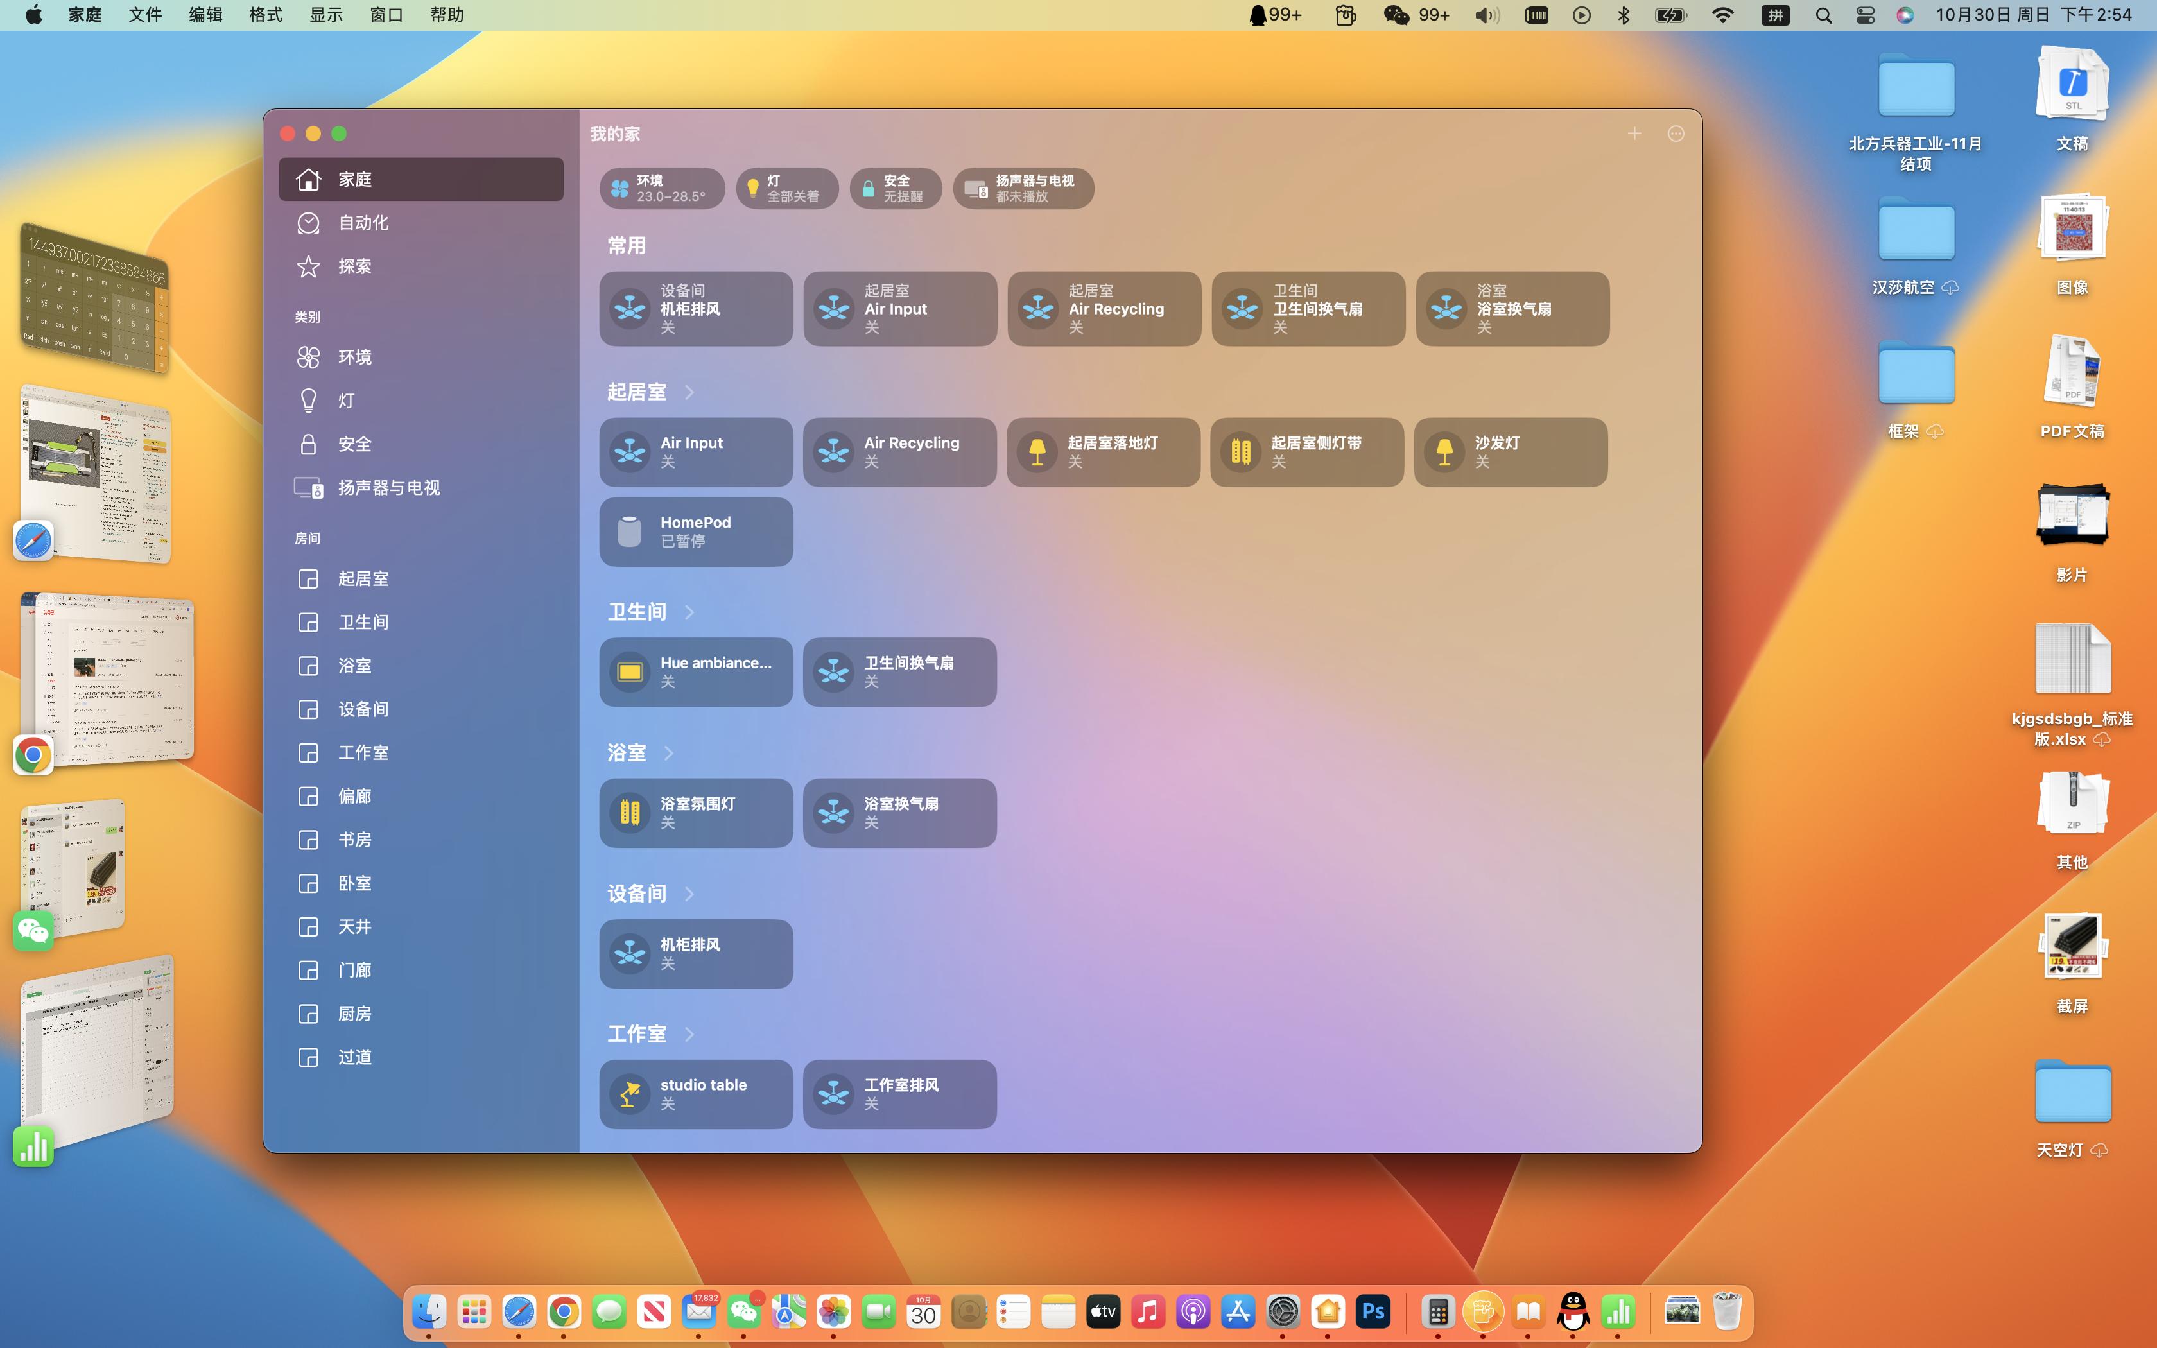Expand the 起居室 section chevron
Image resolution: width=2157 pixels, height=1348 pixels.
(689, 392)
